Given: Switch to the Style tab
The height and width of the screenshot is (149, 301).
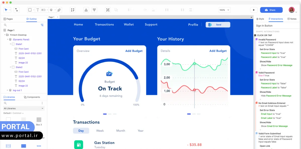Looking at the screenshot, I should click(260, 19).
